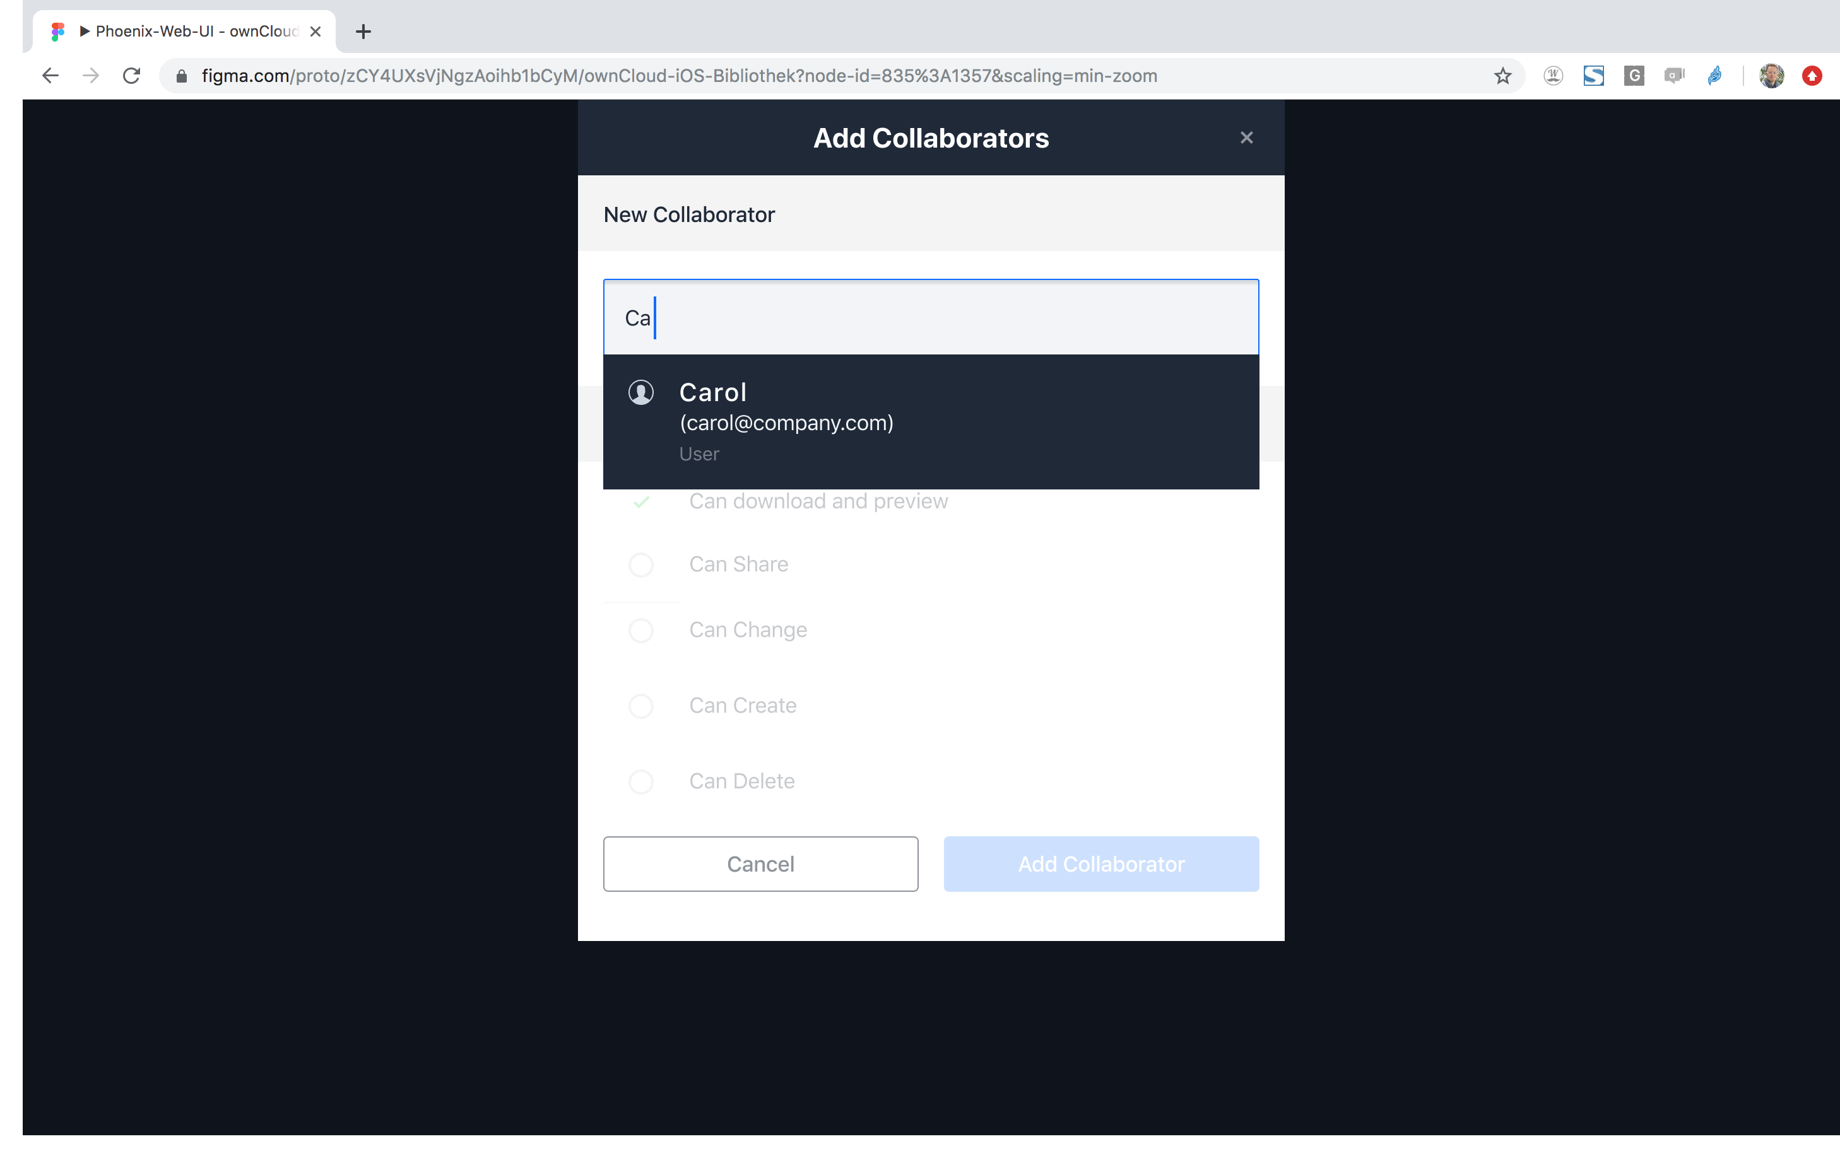Enable the Can Change option
This screenshot has height=1163, width=1840.
click(x=640, y=631)
